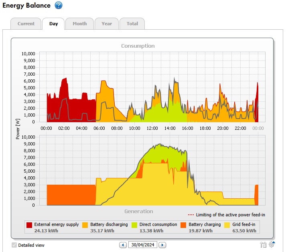Click the 35.17 kWh value

(102, 231)
